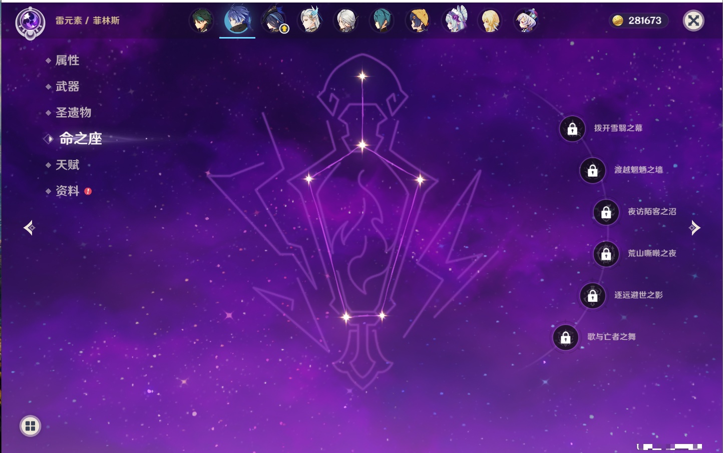Select the maid-headdress character avatar
Image resolution: width=723 pixels, height=453 pixels.
pyautogui.click(x=455, y=21)
